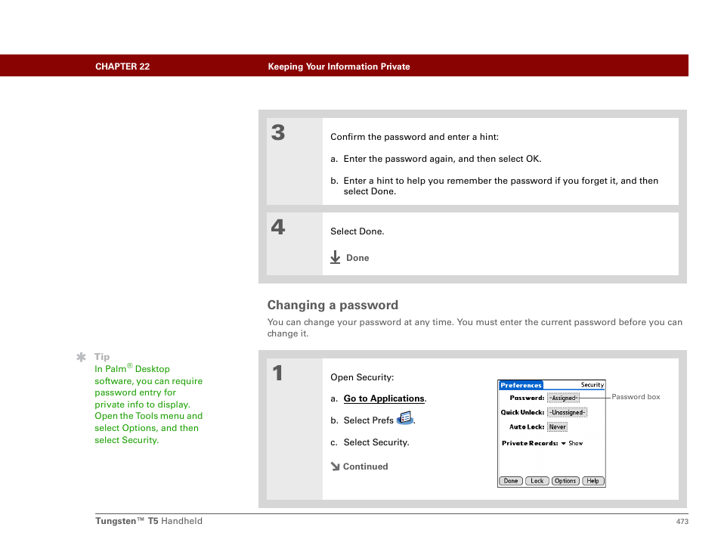Open the Go to Applications link
721x558 pixels.
[384, 398]
